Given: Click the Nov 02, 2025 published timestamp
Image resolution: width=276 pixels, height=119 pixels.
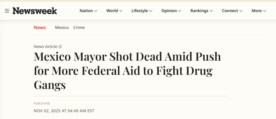Looking at the screenshot, I should [64, 111].
